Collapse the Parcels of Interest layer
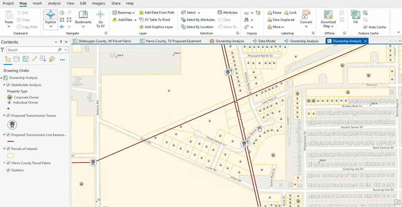Viewport: 402px width, 207px height. point(4,149)
